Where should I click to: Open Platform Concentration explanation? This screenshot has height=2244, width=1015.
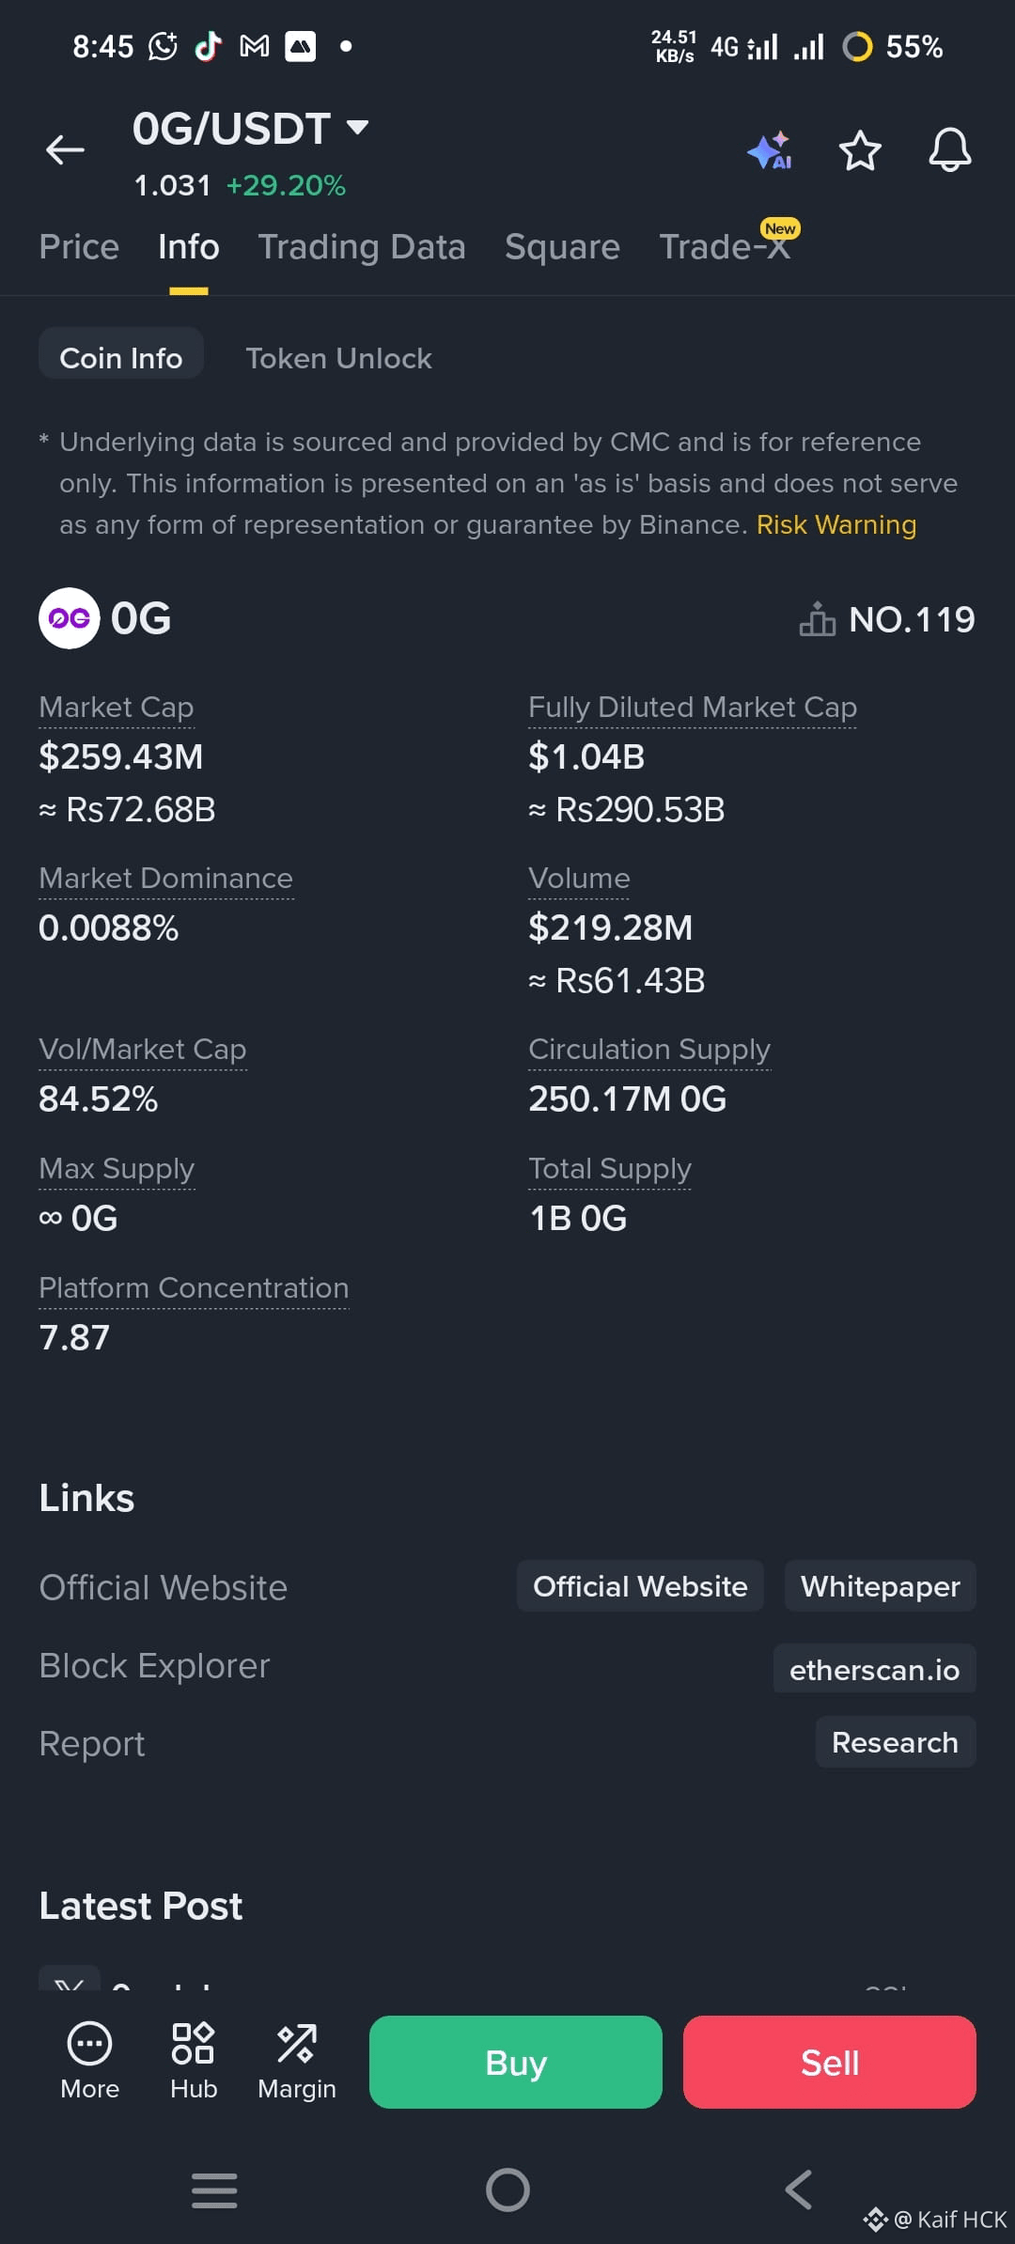194,1287
